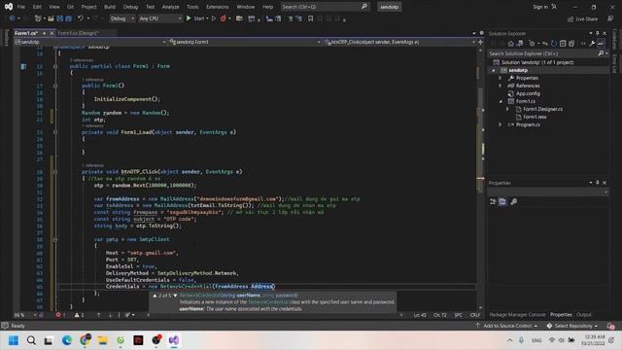Click Visual Studio search box
The width and height of the screenshot is (622, 350).
(x=325, y=7)
